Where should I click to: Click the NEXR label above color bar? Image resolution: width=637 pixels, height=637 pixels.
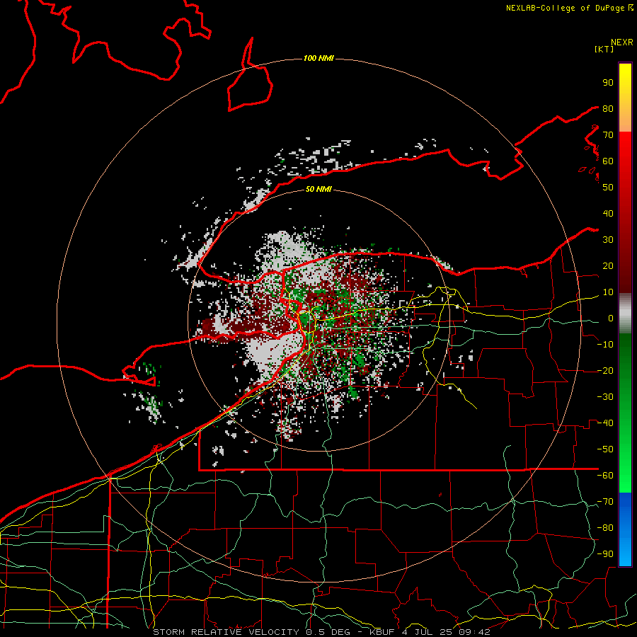(622, 42)
